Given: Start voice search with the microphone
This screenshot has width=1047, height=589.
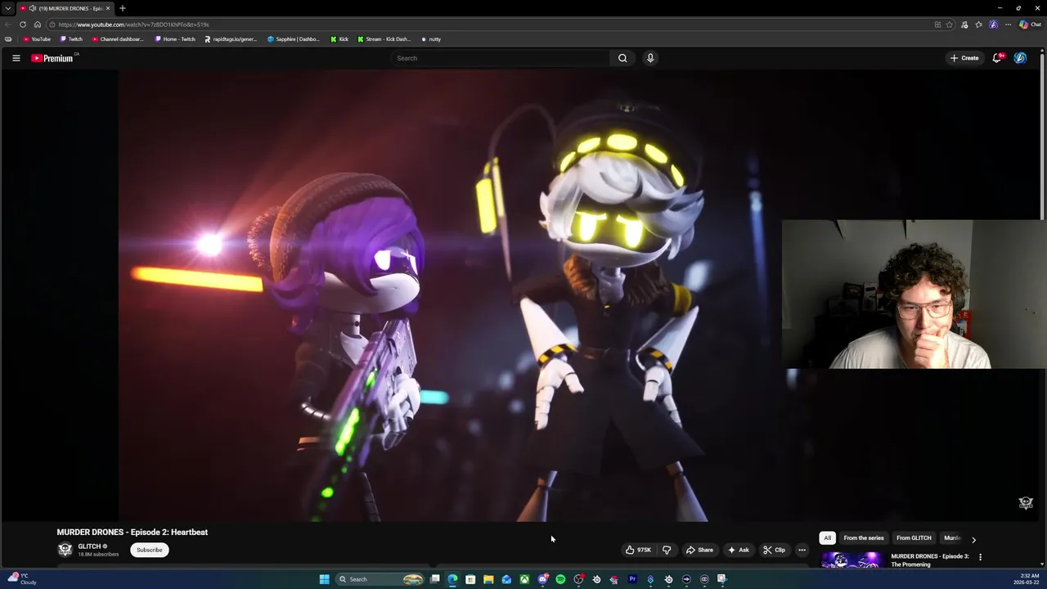Looking at the screenshot, I should (x=650, y=58).
